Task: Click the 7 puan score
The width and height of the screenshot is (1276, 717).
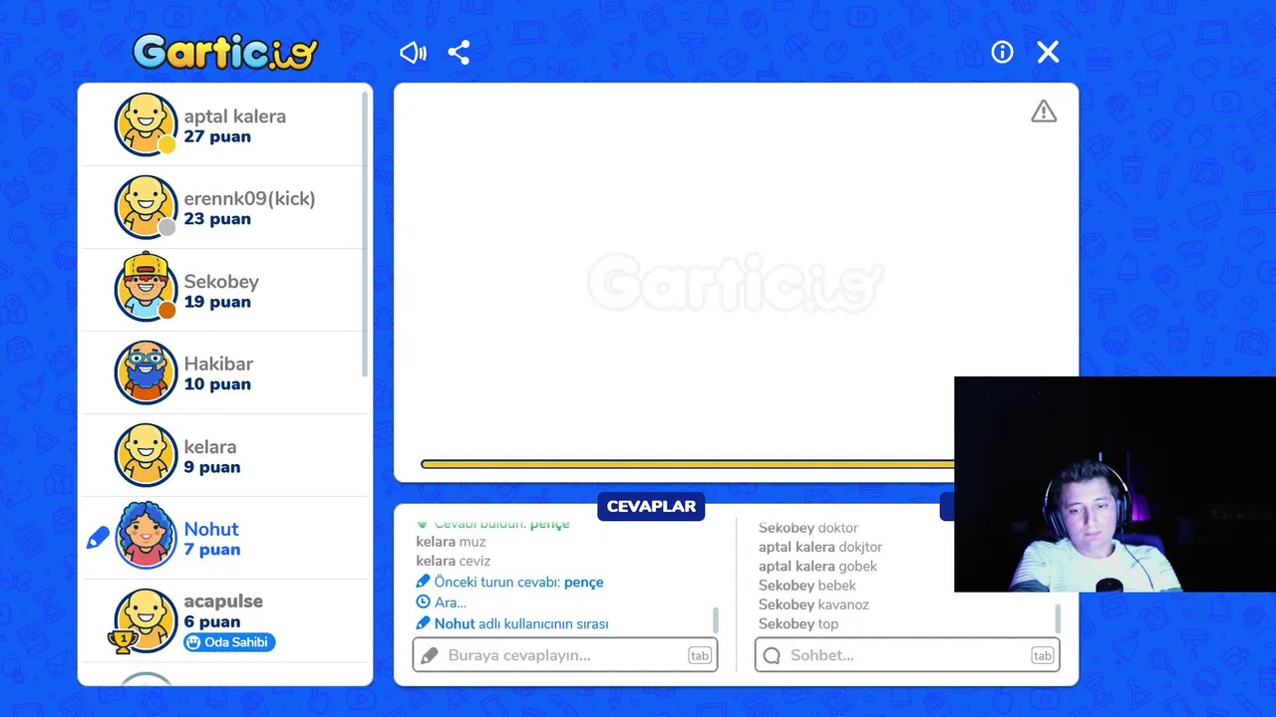Action: [x=212, y=550]
